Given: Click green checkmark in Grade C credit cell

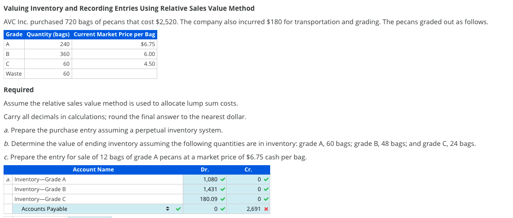Looking at the screenshot, I should click(x=266, y=199).
